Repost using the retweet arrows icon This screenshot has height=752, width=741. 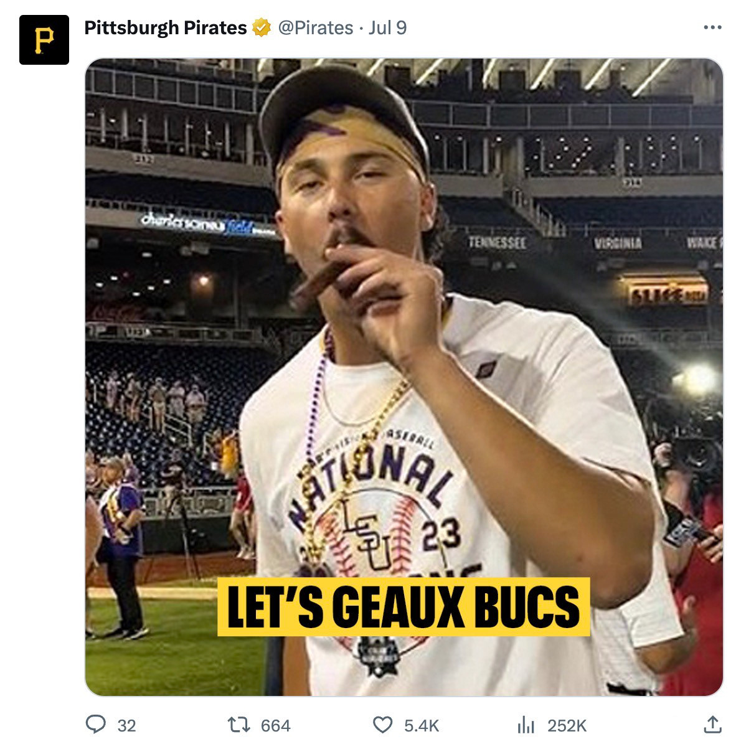(237, 725)
